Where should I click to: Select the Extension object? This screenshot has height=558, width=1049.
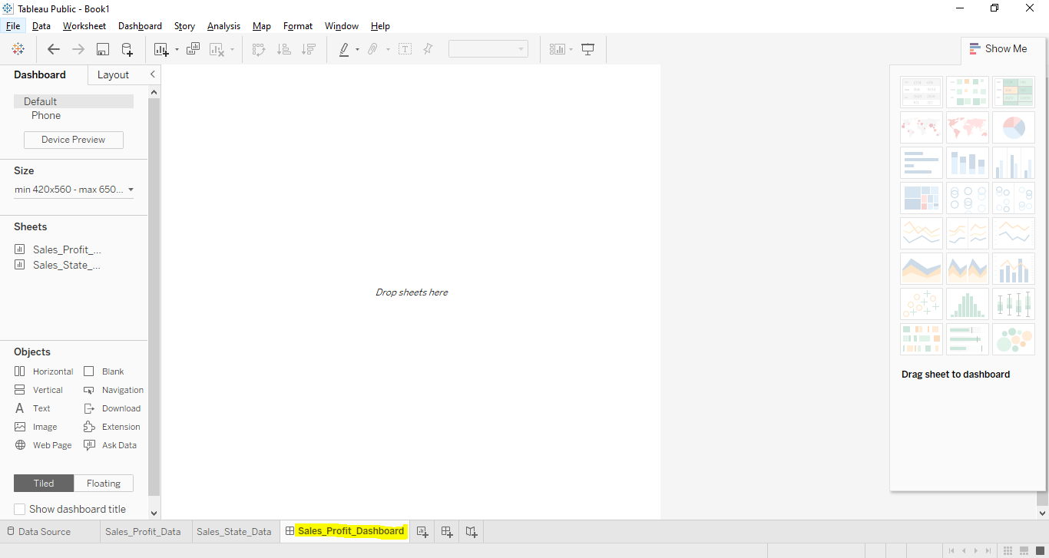[112, 427]
